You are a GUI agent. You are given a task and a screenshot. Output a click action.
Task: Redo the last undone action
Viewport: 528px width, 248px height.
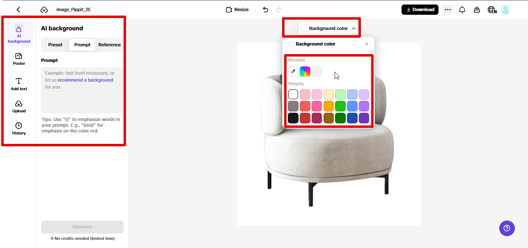click(x=279, y=9)
